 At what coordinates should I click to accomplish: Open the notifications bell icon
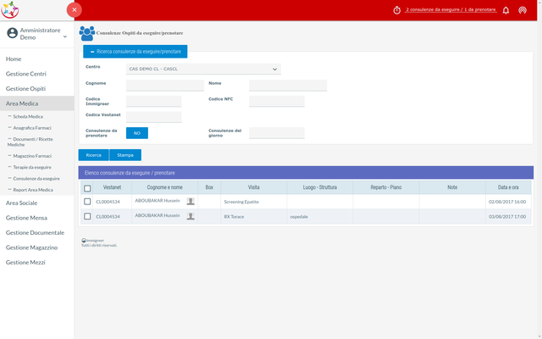(506, 10)
